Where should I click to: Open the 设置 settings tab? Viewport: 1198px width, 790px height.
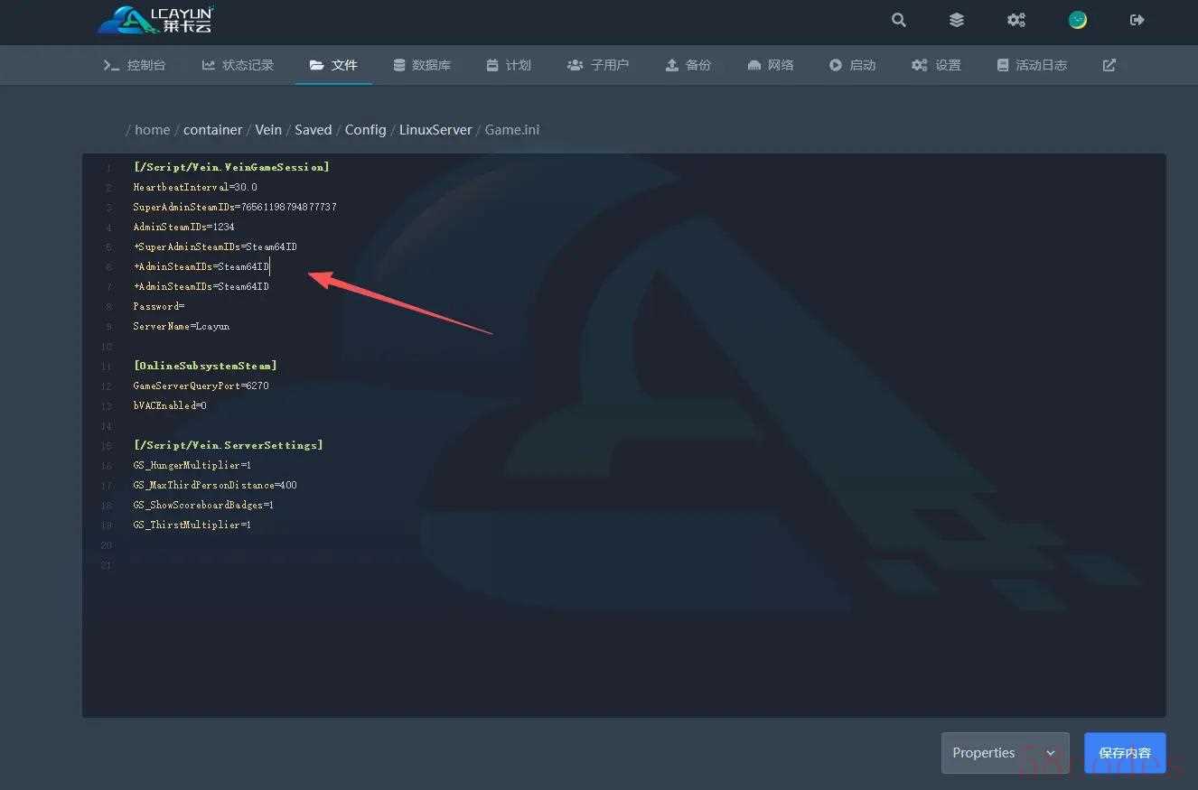point(936,65)
